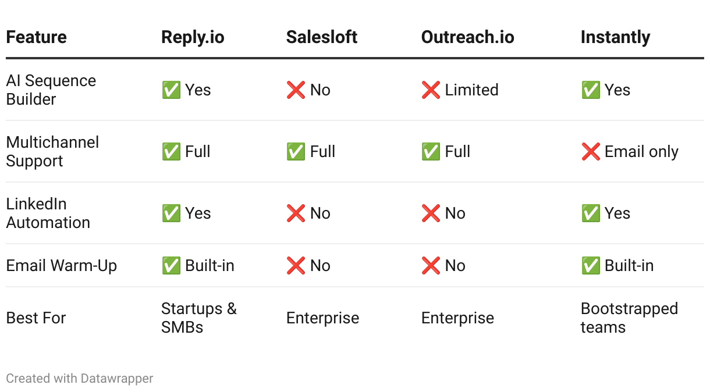Click the green checkmark for Outreach.io Multichannel Support
Viewport: 710px width, 392px height.
(x=431, y=152)
